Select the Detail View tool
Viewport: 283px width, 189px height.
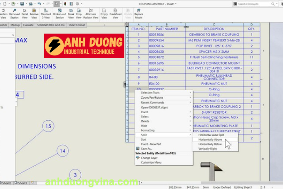[x=25, y=13]
